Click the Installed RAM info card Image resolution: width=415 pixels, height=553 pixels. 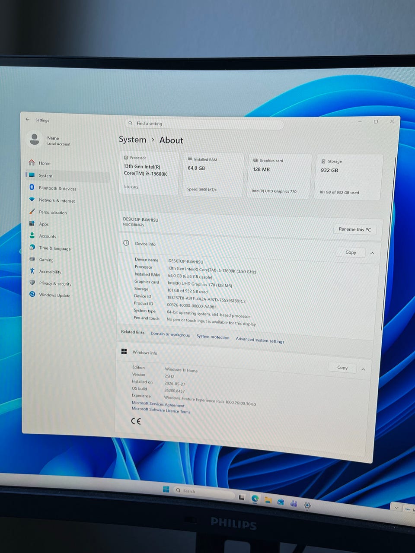point(212,175)
